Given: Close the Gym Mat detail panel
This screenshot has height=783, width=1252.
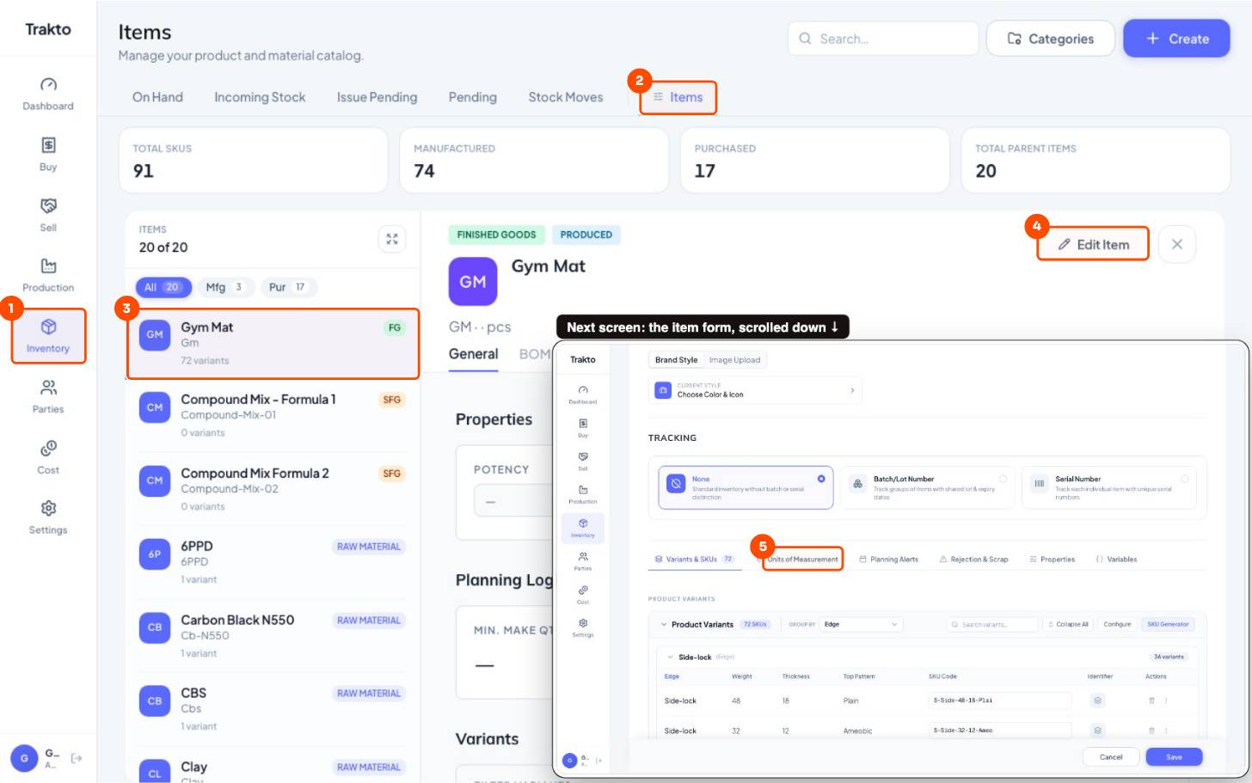Looking at the screenshot, I should coord(1176,244).
